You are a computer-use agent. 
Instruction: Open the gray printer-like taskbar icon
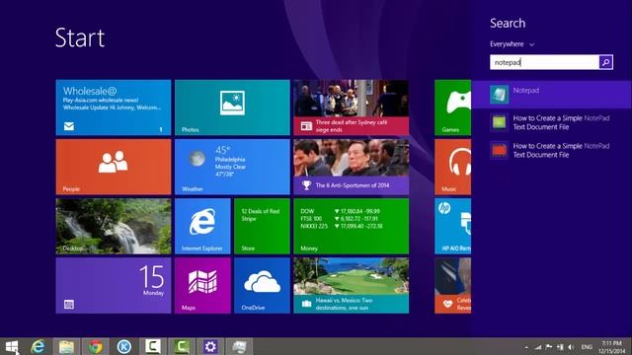pos(239,346)
